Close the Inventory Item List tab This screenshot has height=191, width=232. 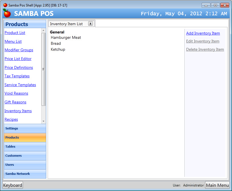tap(90, 24)
